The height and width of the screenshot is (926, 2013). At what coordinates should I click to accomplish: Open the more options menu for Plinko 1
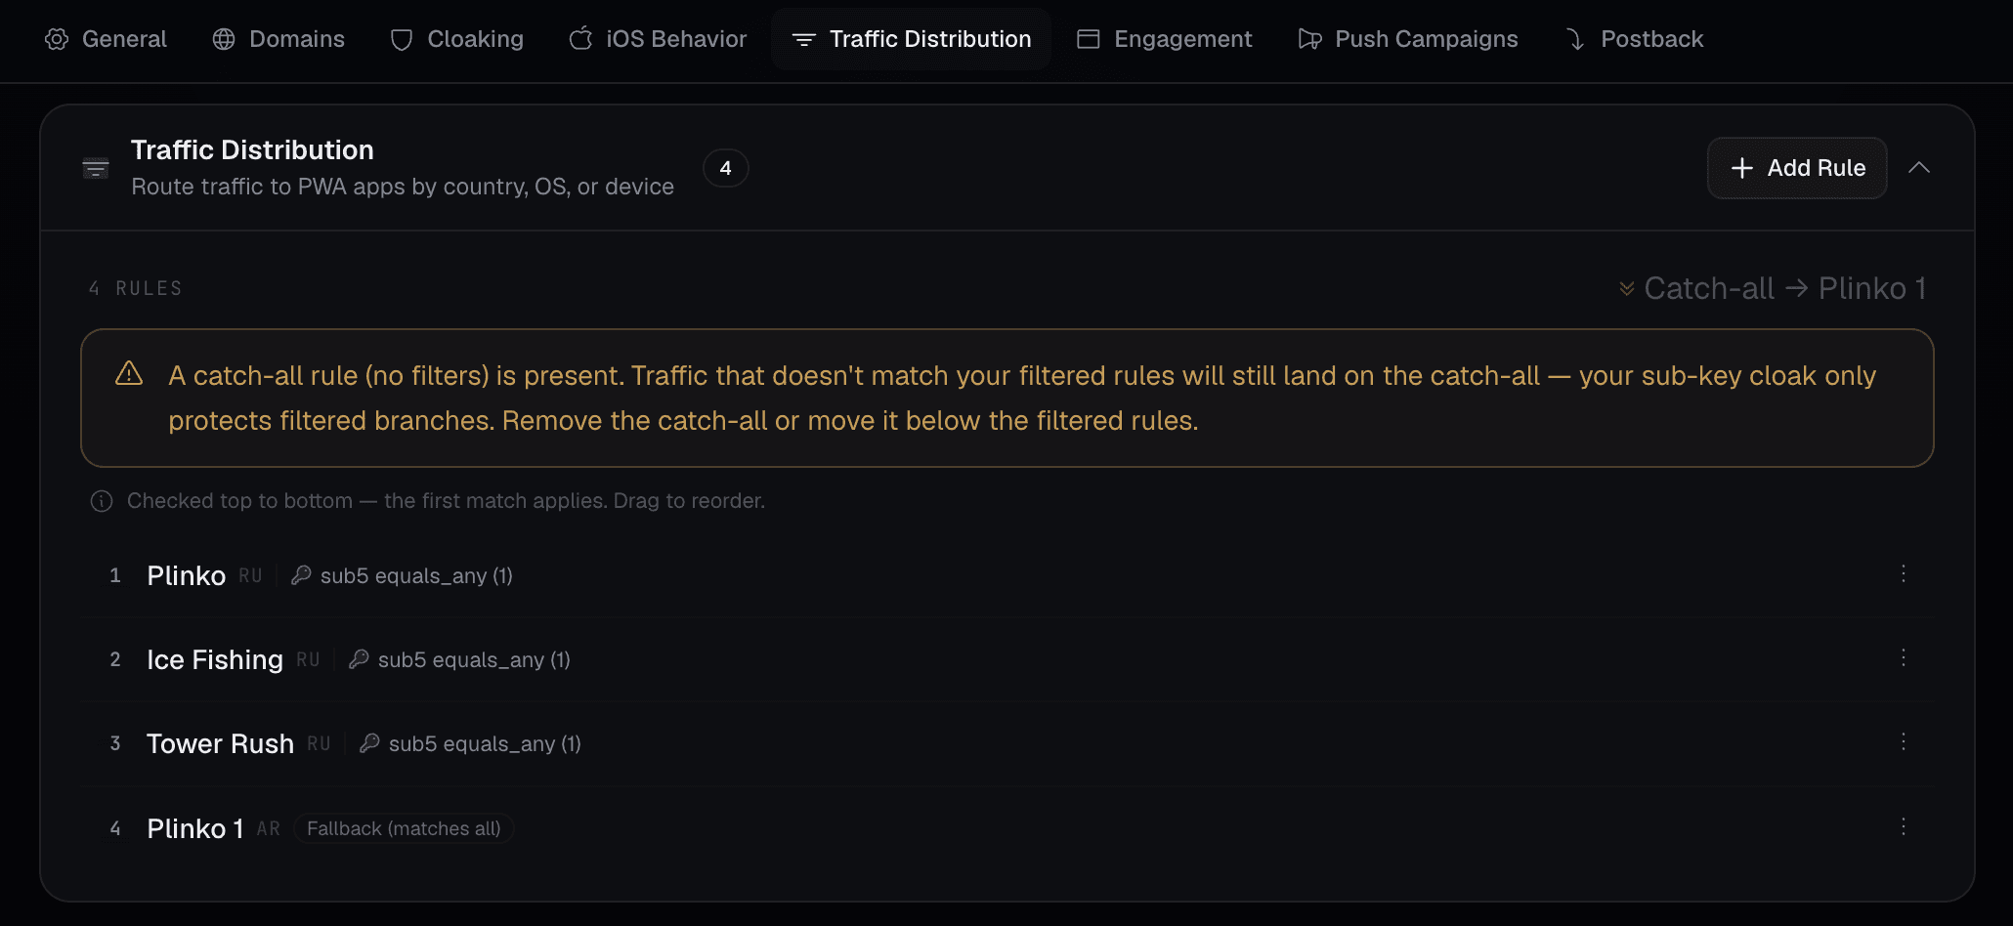click(x=1904, y=827)
